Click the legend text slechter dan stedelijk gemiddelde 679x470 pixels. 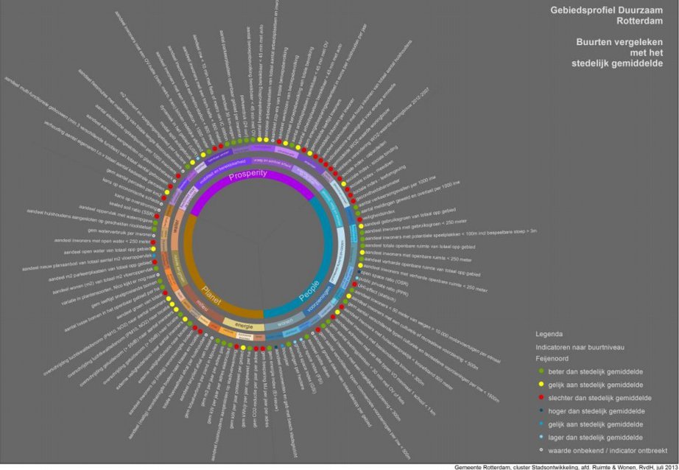coord(599,398)
